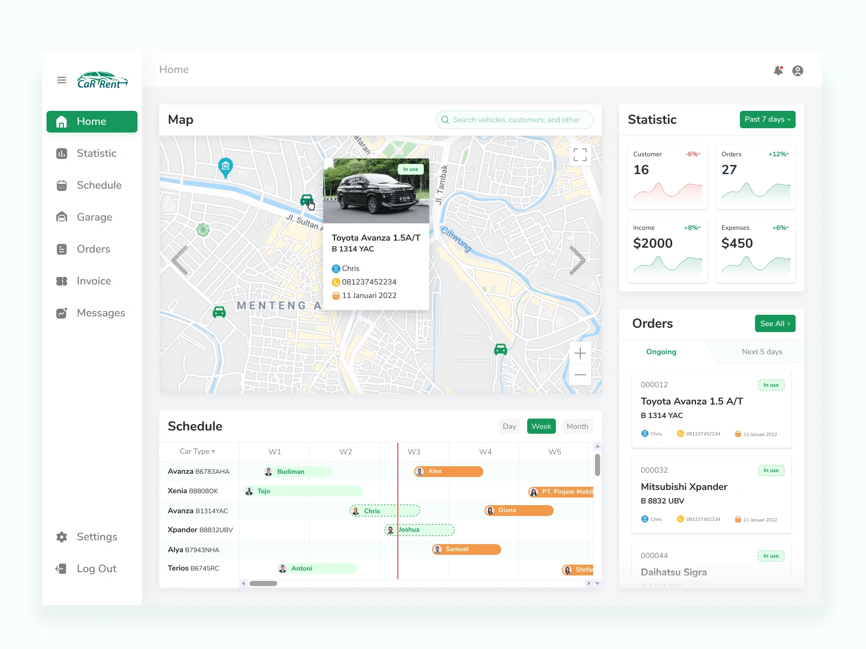
Task: Open Past 7 days dropdown
Action: coord(767,120)
